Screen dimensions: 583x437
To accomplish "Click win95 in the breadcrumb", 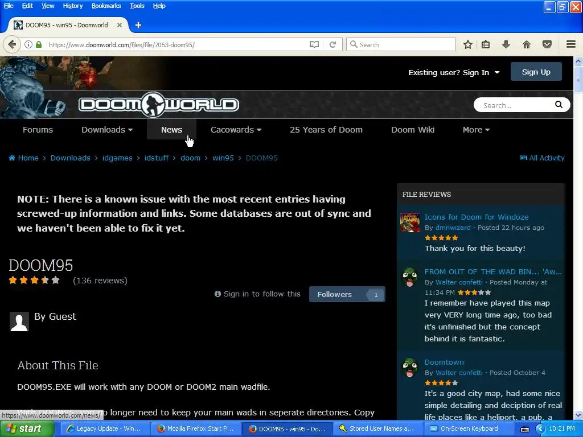I will (223, 158).
